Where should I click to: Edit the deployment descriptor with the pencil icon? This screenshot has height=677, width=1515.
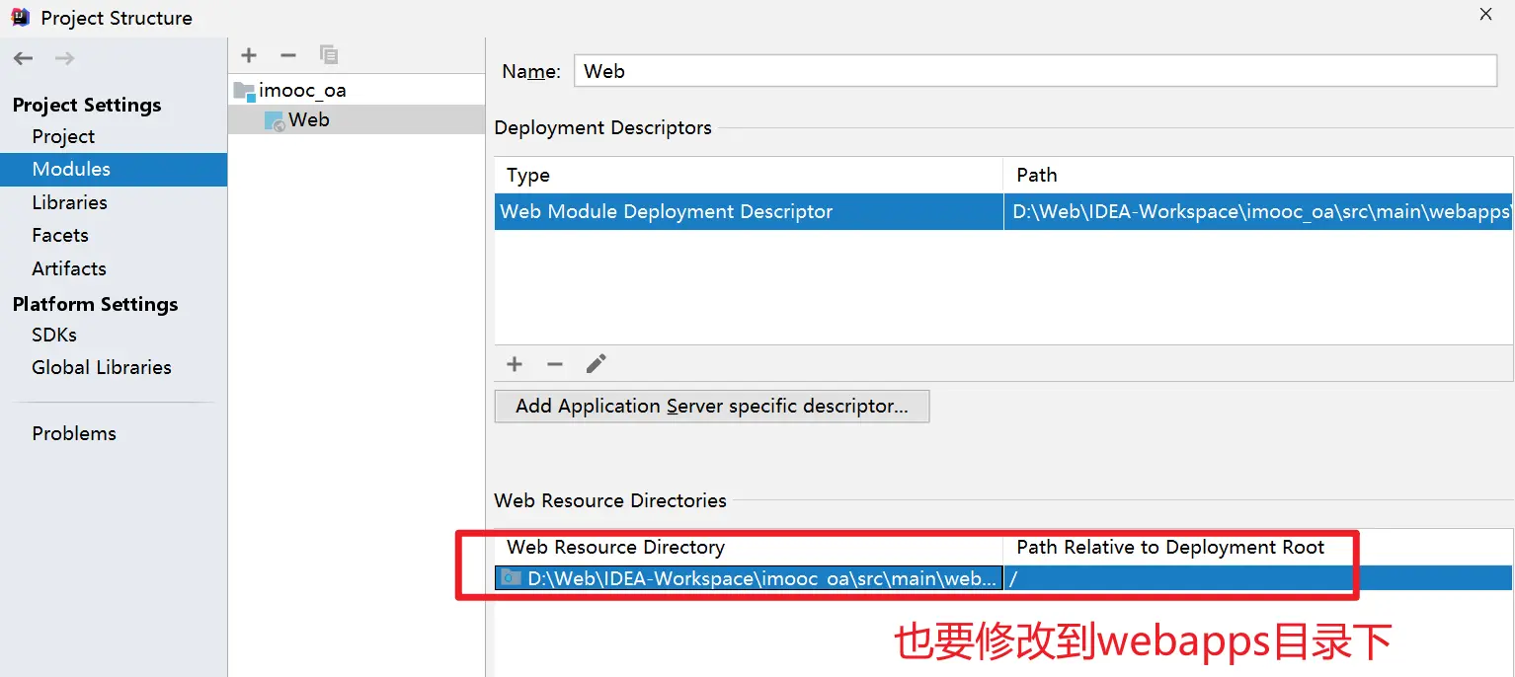[x=596, y=364]
